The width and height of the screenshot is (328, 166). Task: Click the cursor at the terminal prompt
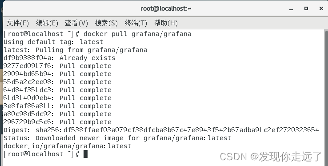(85, 154)
